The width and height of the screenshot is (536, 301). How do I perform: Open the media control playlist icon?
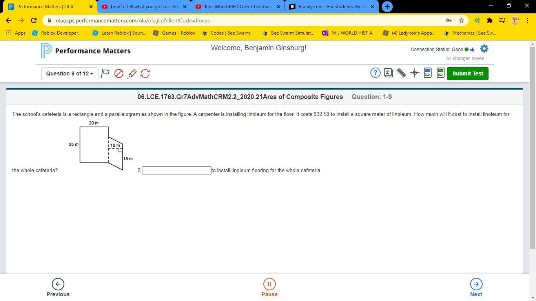pos(502,20)
